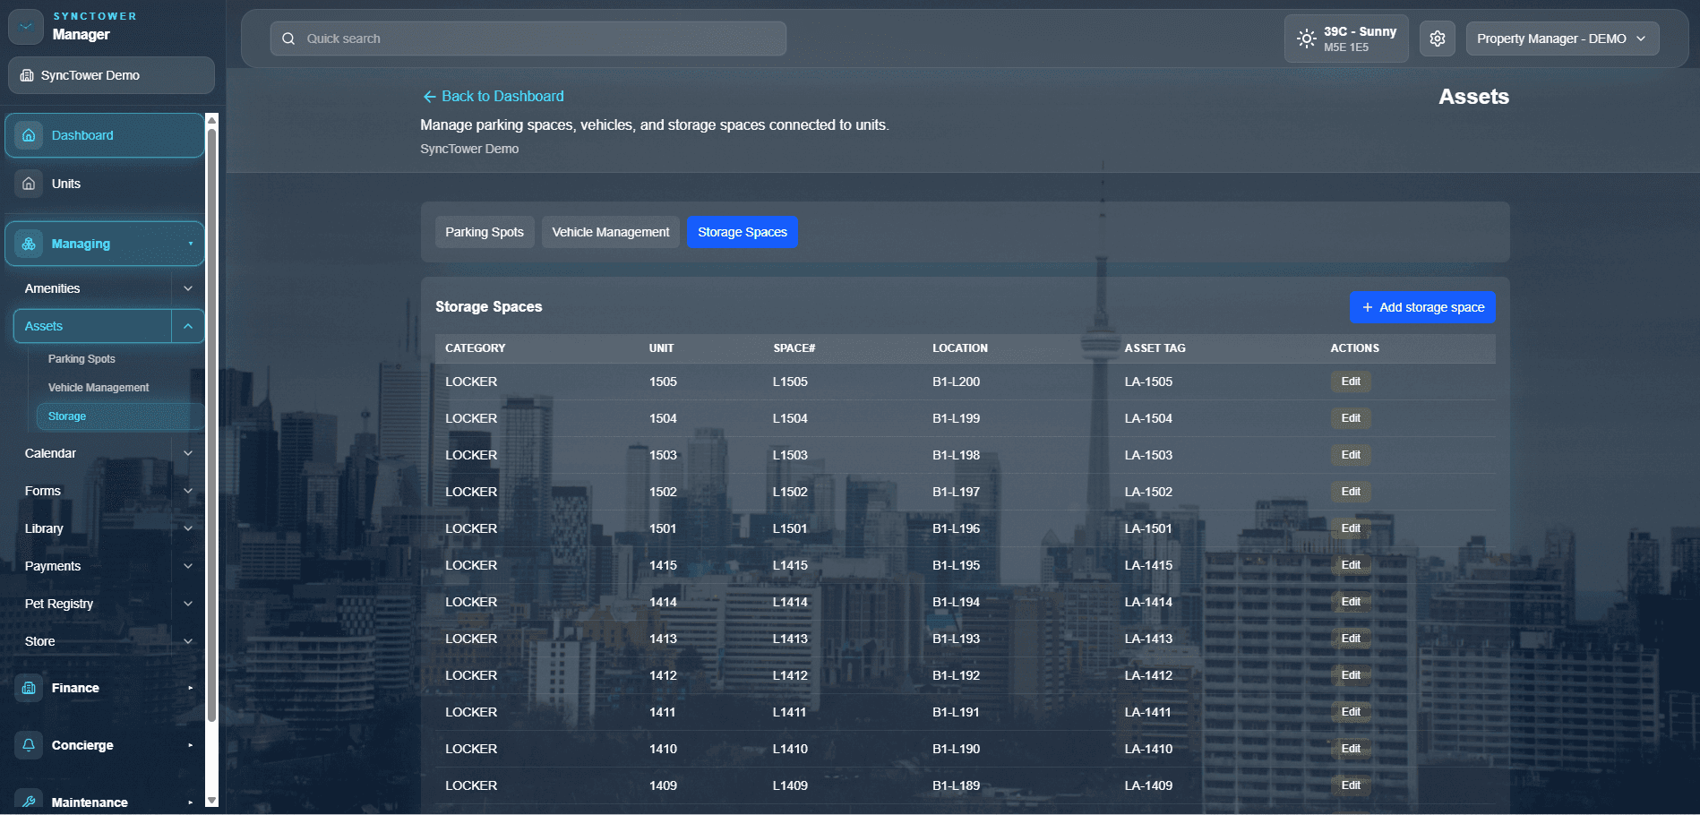Open Parking Spots in the sidebar
This screenshot has height=815, width=1700.
(x=82, y=359)
